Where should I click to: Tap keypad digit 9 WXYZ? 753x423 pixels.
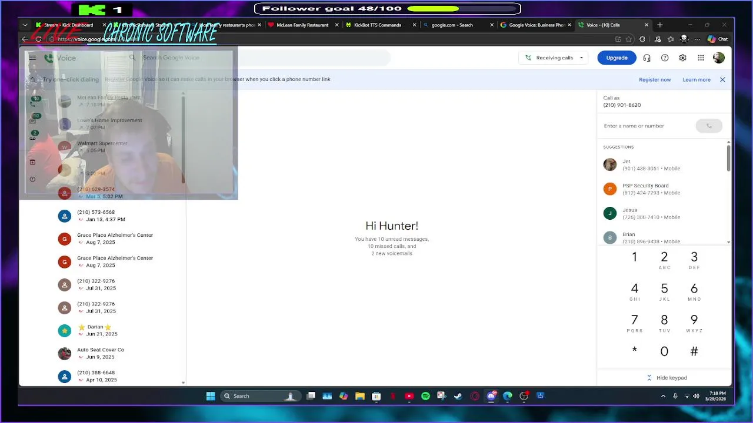click(x=694, y=323)
